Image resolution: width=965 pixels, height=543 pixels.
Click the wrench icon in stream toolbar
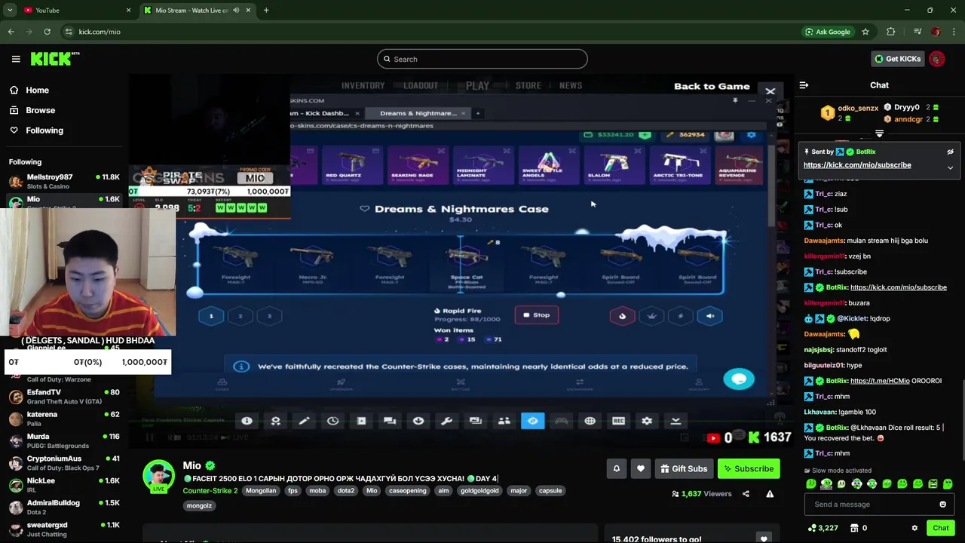click(x=446, y=421)
